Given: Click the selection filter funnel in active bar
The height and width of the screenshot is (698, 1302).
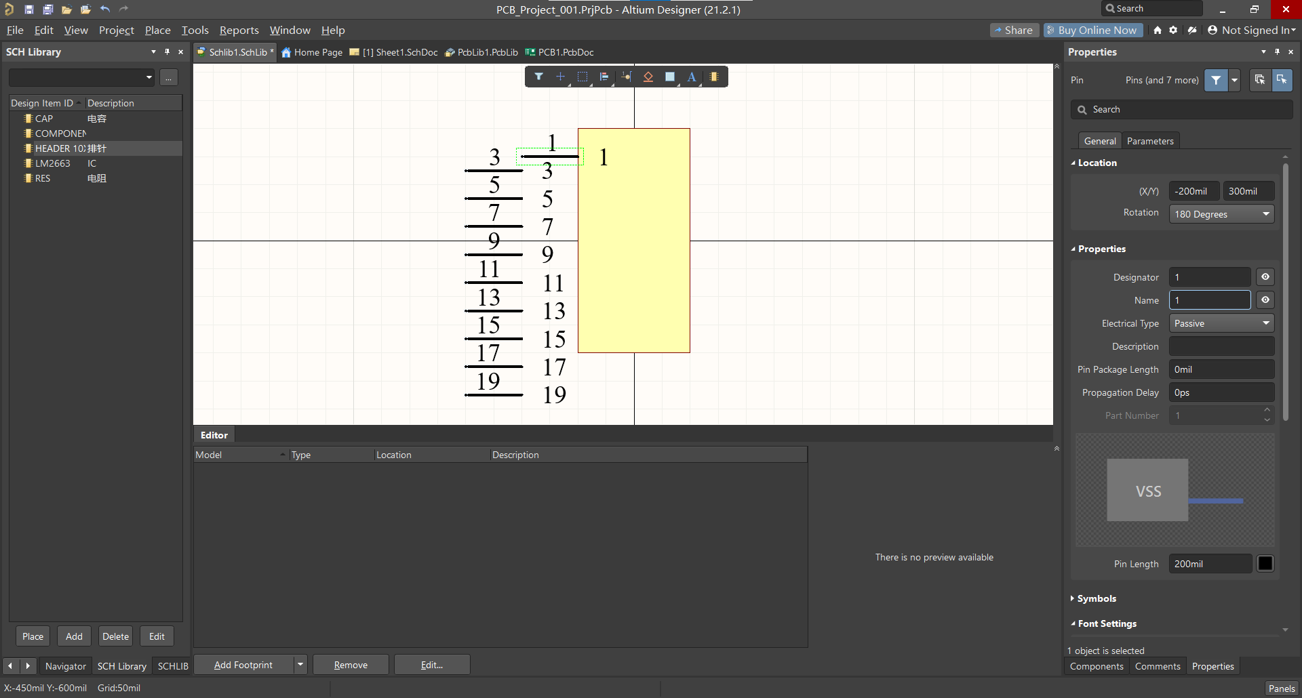Looking at the screenshot, I should tap(538, 77).
